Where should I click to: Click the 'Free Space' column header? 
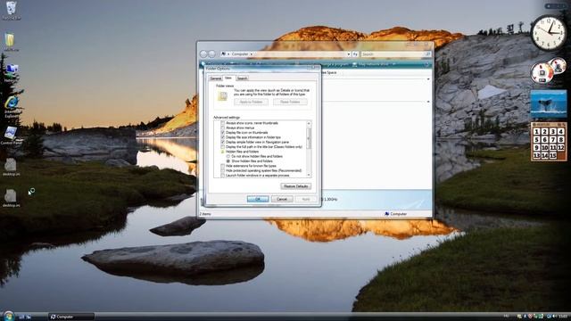pyautogui.click(x=329, y=73)
